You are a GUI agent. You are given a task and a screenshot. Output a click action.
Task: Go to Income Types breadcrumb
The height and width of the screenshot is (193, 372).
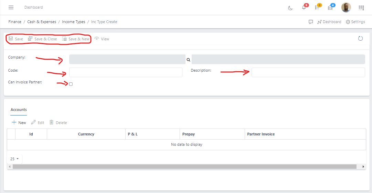click(x=73, y=22)
